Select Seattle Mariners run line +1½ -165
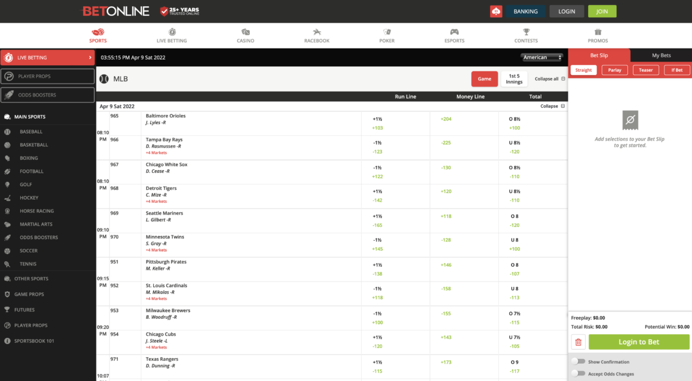 [377, 221]
